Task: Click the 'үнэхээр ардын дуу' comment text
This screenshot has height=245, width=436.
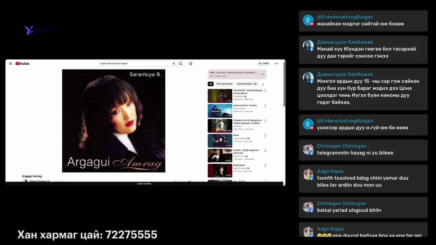Action: (x=362, y=128)
